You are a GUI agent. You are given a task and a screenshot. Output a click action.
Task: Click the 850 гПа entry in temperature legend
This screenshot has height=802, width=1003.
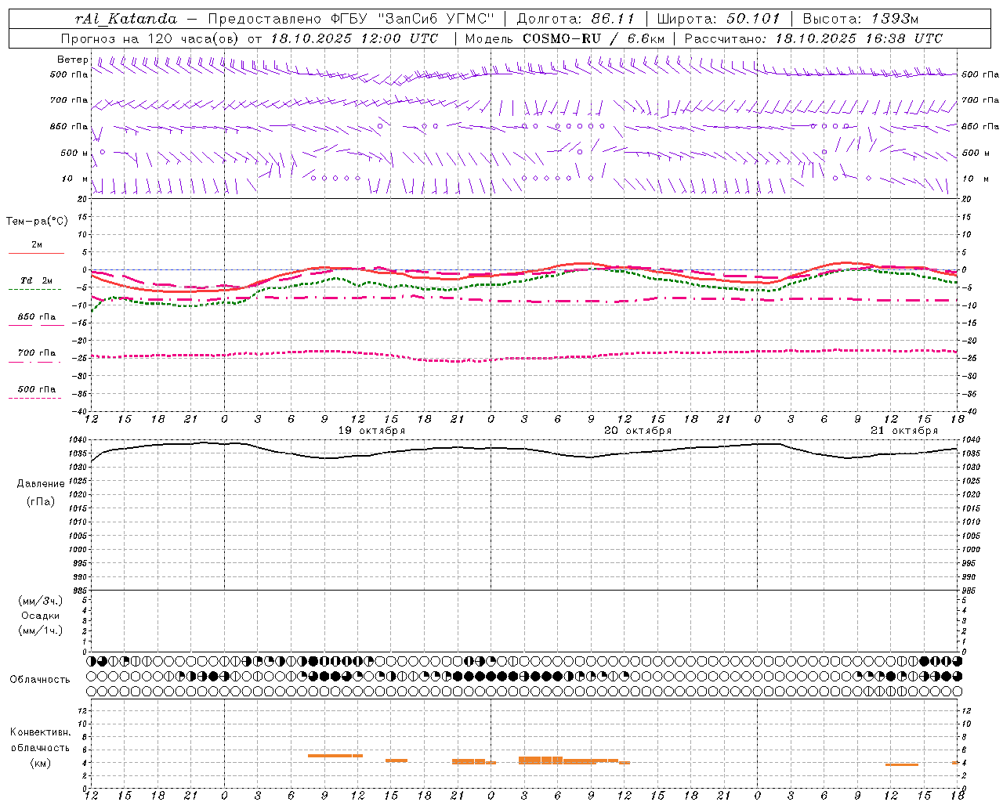pyautogui.click(x=36, y=317)
